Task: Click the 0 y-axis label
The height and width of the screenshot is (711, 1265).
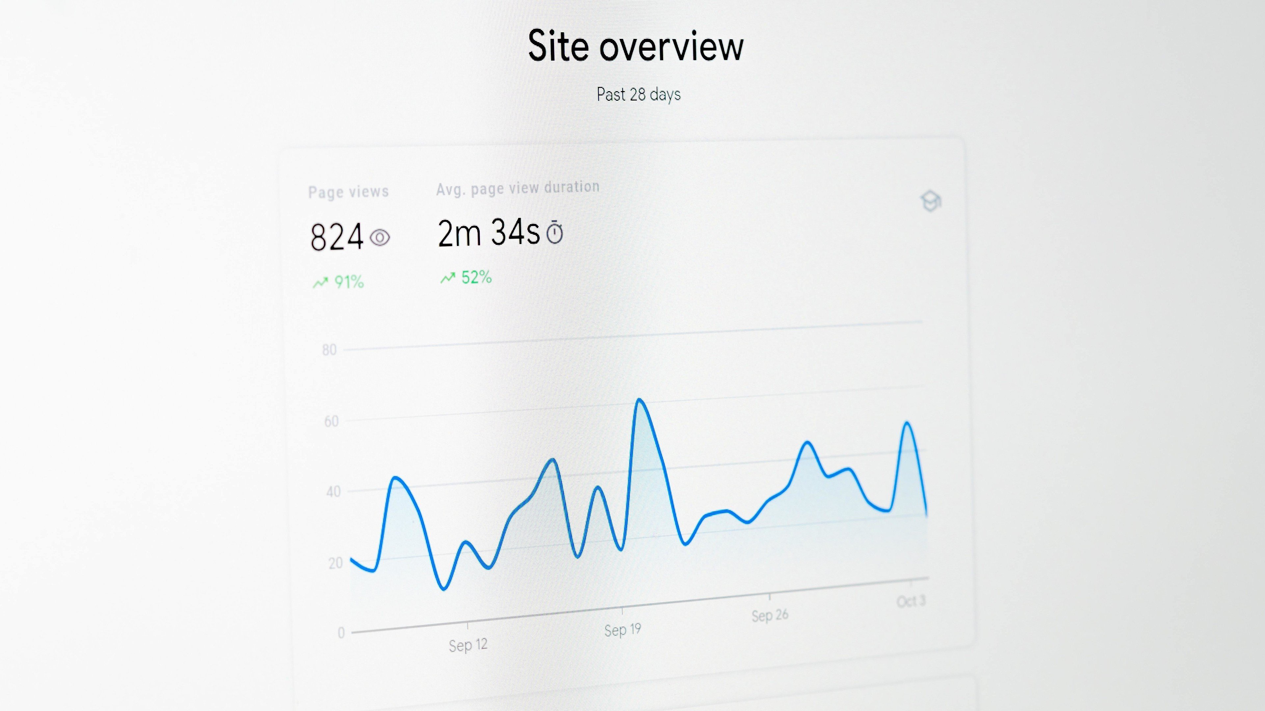Action: [341, 633]
